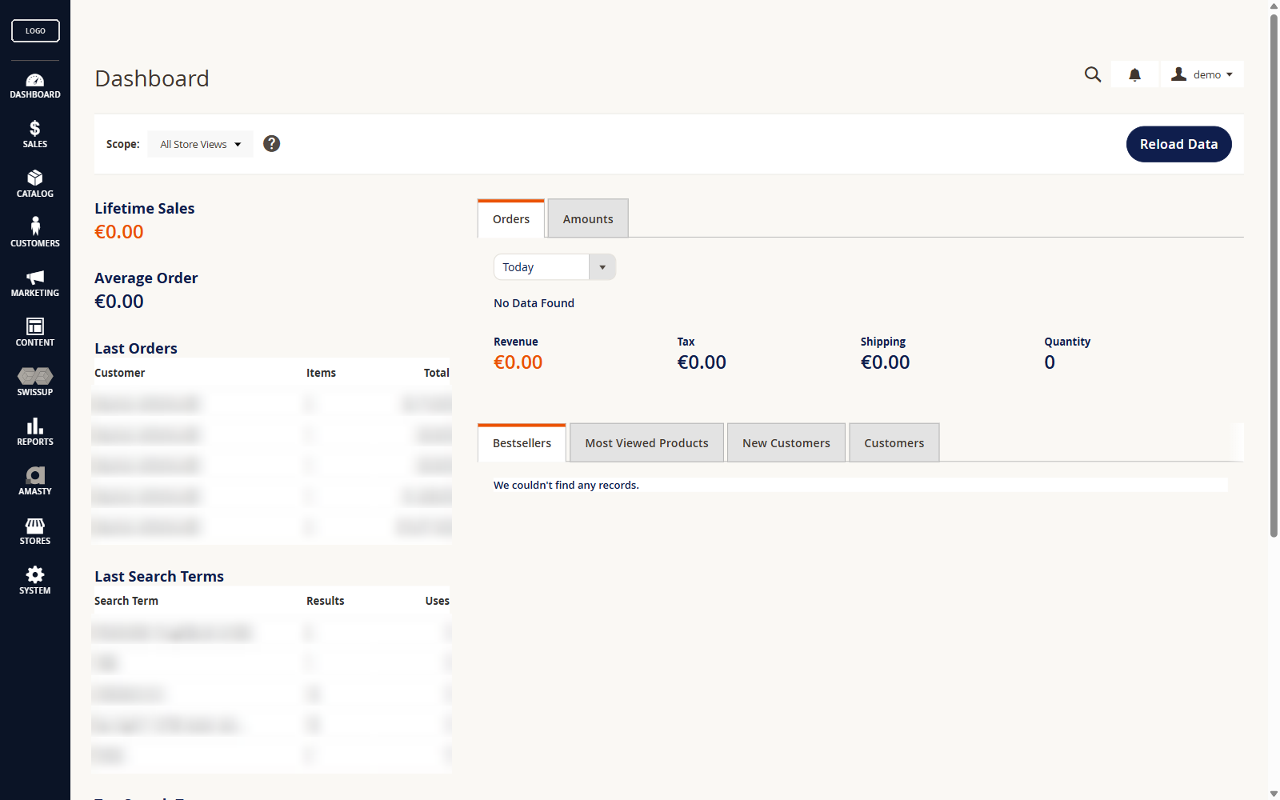Click the No Data Found message
This screenshot has width=1280, height=800.
(534, 303)
